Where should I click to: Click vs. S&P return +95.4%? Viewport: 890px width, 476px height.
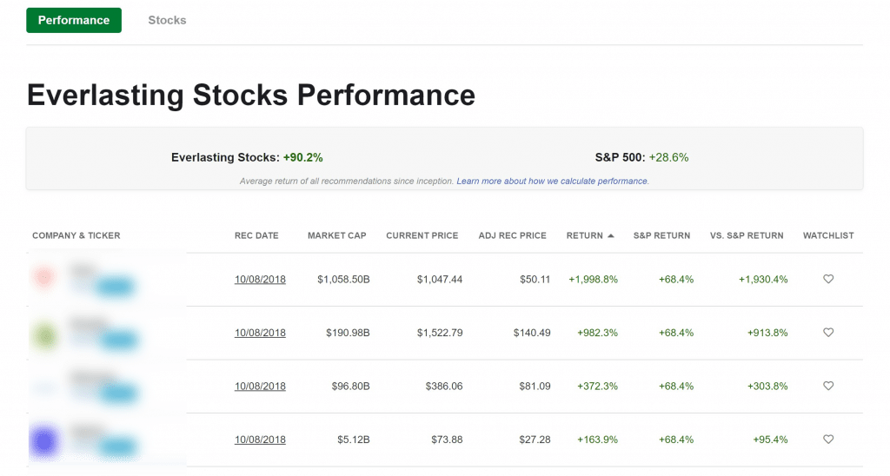pyautogui.click(x=770, y=440)
